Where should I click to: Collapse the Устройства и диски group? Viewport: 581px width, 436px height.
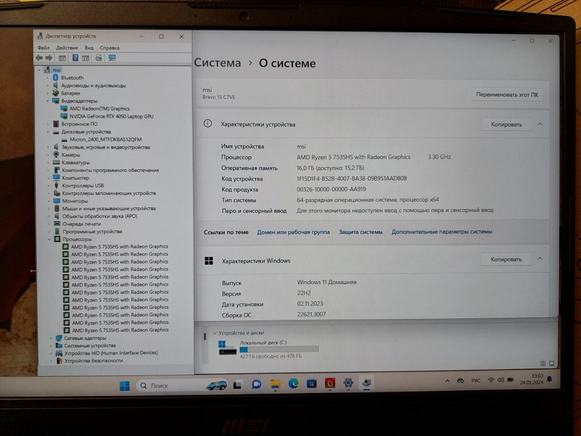coord(215,333)
